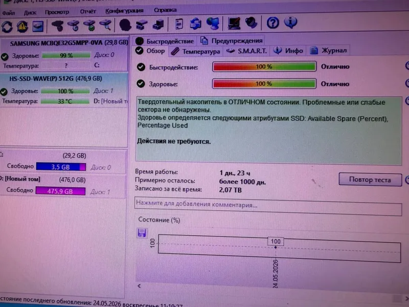Click the более 1000 дн. value
409x307 pixels.
(242, 182)
